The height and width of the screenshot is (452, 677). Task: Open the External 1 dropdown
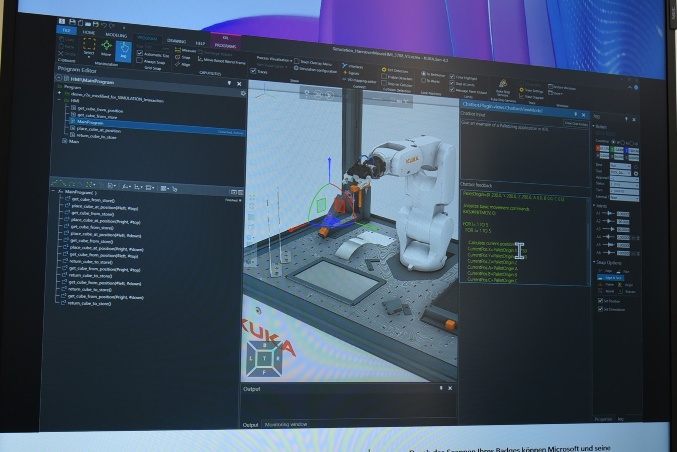pyautogui.click(x=624, y=198)
